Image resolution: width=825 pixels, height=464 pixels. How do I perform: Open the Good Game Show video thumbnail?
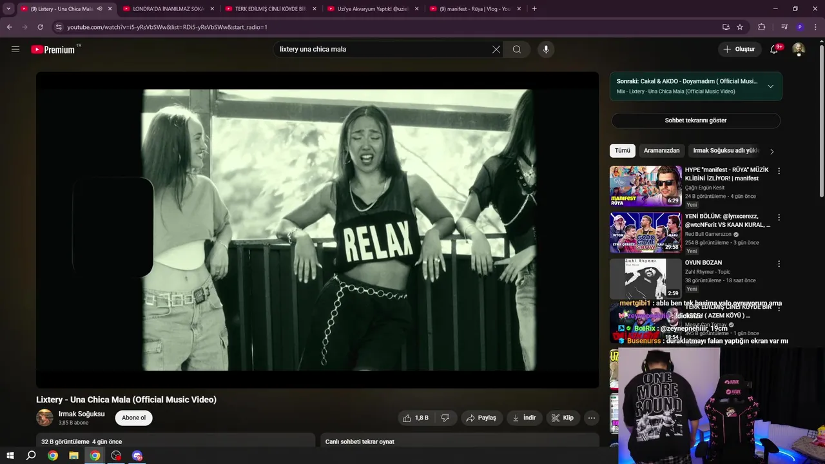(x=645, y=233)
